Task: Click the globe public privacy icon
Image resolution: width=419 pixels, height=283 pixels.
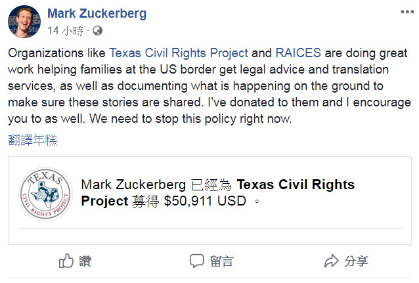Action: [x=98, y=30]
